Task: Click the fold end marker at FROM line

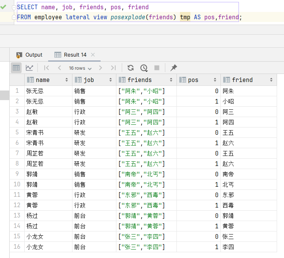Action: 14,17
